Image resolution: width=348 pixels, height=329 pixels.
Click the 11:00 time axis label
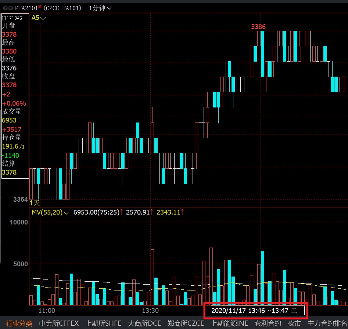pyautogui.click(x=47, y=310)
